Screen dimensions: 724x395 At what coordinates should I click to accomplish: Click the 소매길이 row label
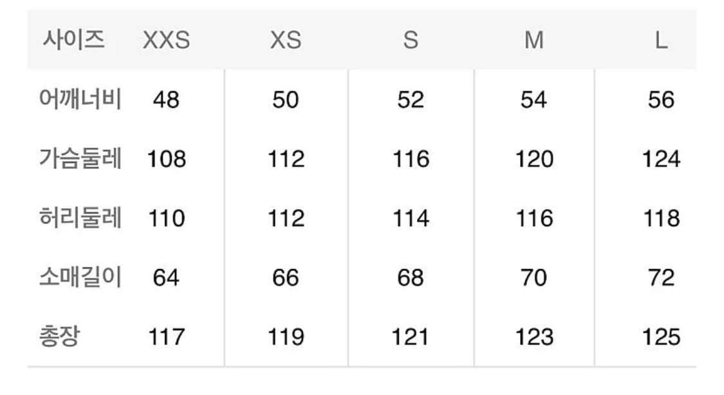tap(80, 277)
